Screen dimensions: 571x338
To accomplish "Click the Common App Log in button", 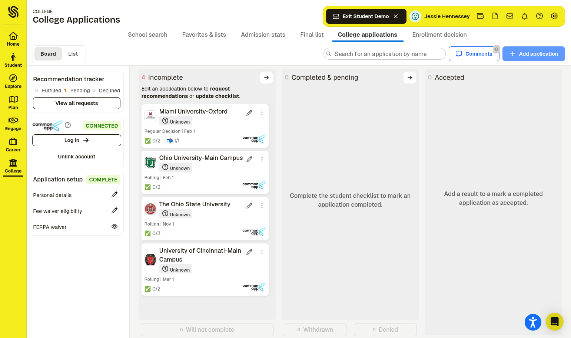I will point(77,140).
